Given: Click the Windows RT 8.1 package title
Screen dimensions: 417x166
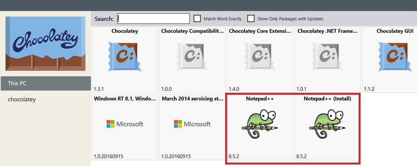Looking at the screenshot, I should point(125,99).
